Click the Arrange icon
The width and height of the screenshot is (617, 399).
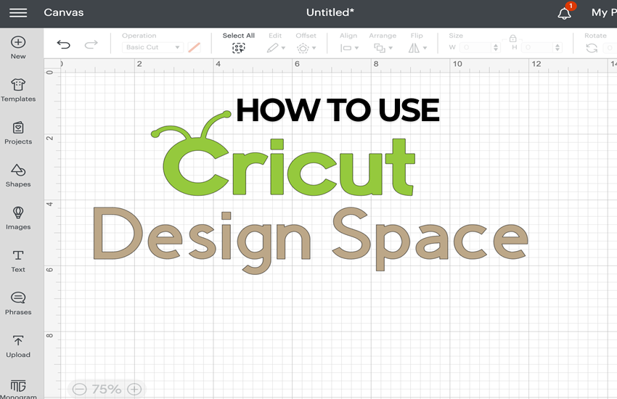pyautogui.click(x=380, y=48)
